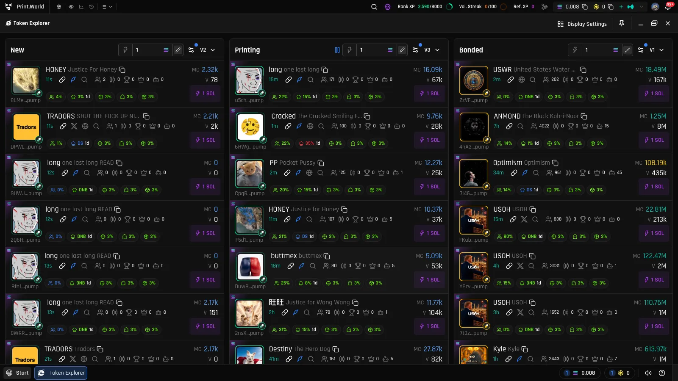Click the buy amount field in Printing column
The image size is (678, 381).
click(x=371, y=50)
